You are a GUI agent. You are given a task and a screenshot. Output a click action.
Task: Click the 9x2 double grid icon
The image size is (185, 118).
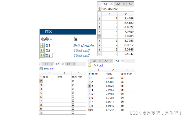coord(99,9)
